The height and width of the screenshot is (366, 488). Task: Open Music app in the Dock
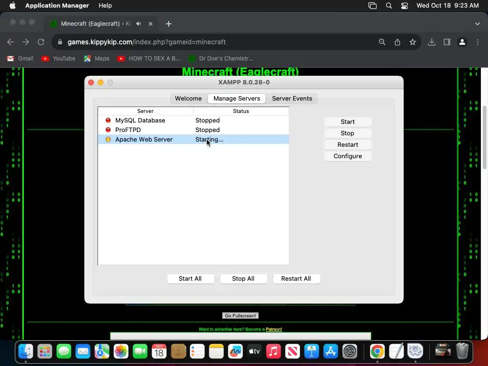[273, 351]
